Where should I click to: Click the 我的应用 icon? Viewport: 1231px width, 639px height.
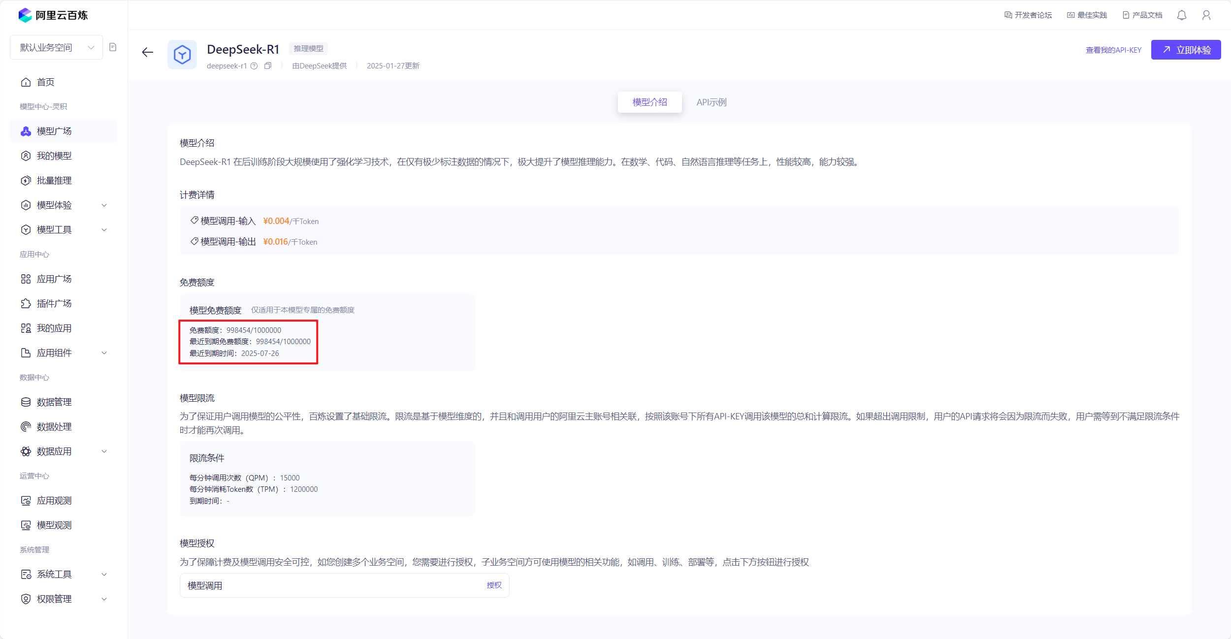(26, 328)
